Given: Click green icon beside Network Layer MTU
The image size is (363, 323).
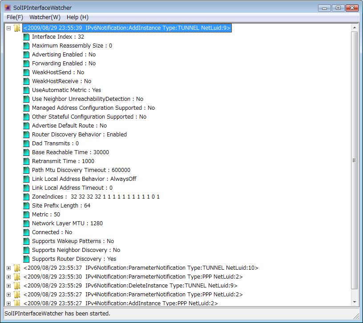Looking at the screenshot, I should pyautogui.click(x=26, y=223).
